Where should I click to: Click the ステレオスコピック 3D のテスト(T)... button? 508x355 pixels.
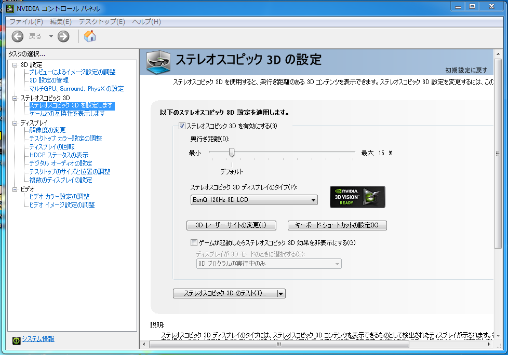225,294
